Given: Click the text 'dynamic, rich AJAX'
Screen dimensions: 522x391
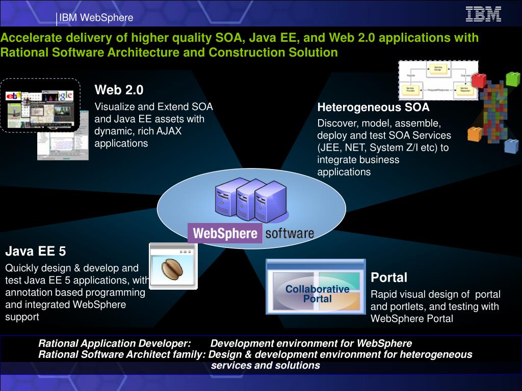Looking at the screenshot, I should (x=138, y=131).
